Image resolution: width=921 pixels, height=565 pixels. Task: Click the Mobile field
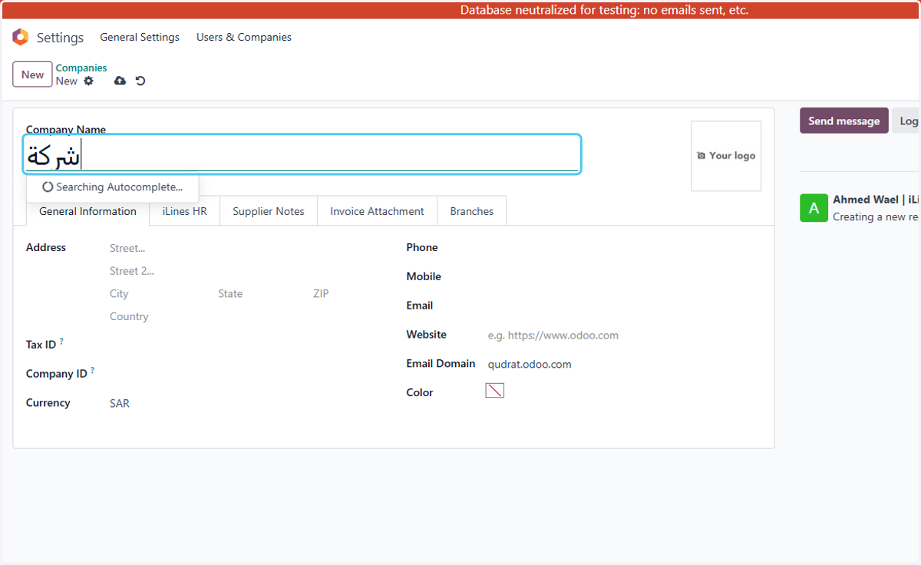click(x=623, y=276)
